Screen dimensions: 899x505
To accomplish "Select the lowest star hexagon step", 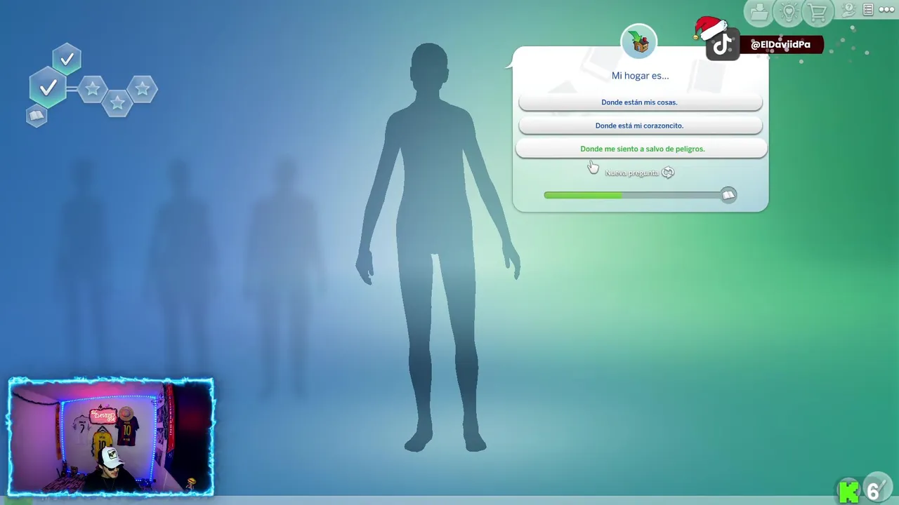I will tap(117, 103).
